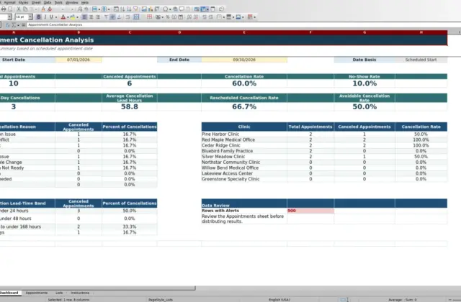Click the Insert Image icon
Viewport: 461px width, 302px height.
pos(144,9)
